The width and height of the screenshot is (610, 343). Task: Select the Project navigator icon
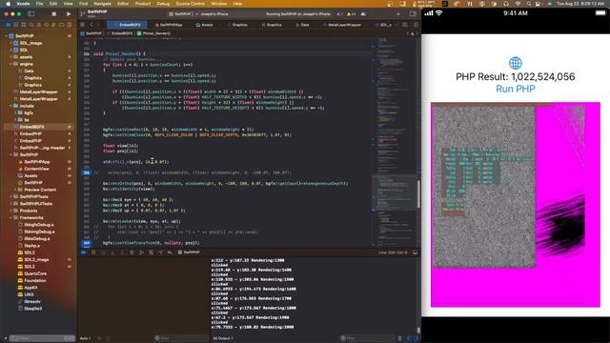coord(9,25)
